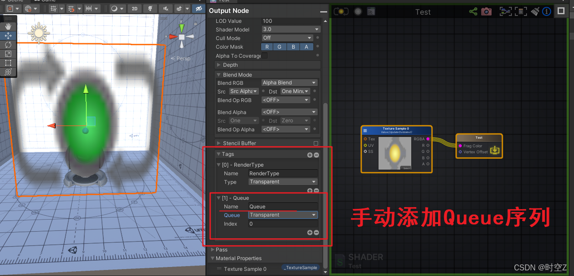
Task: Open Src Alpha source factor dropdown
Action: [x=244, y=91]
